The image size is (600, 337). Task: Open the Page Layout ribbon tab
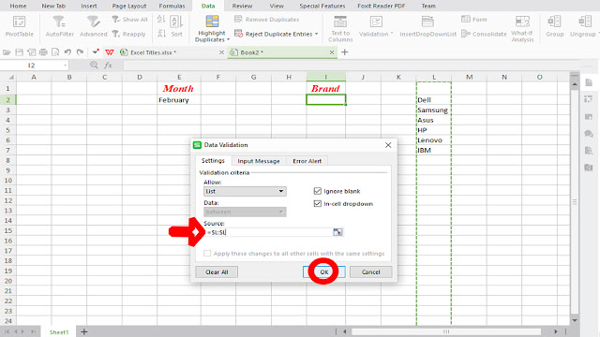[x=129, y=6]
